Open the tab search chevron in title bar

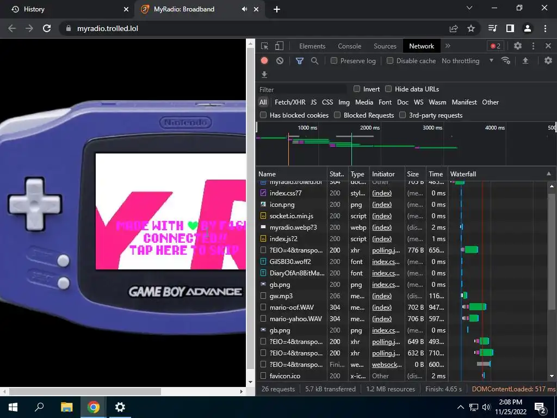pyautogui.click(x=469, y=8)
